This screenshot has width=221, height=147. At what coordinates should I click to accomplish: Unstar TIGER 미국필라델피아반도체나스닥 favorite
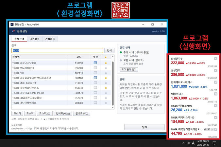(106, 78)
